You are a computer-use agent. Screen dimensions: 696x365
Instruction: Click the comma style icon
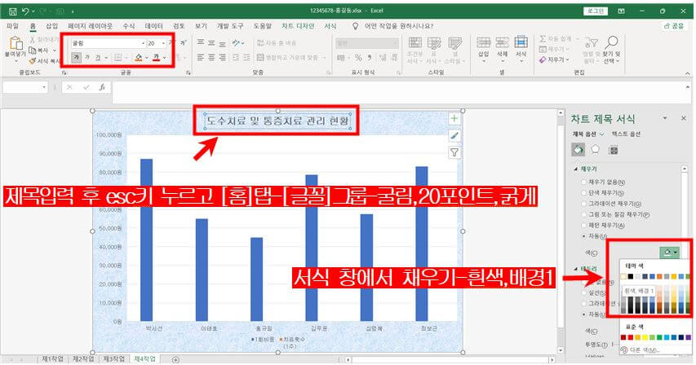(x=370, y=58)
